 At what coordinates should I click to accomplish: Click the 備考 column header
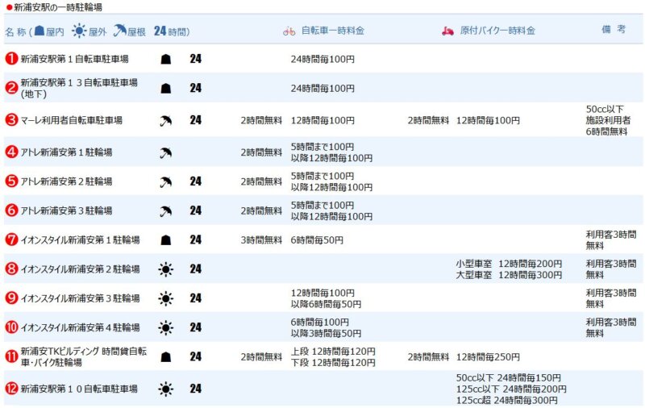(614, 29)
